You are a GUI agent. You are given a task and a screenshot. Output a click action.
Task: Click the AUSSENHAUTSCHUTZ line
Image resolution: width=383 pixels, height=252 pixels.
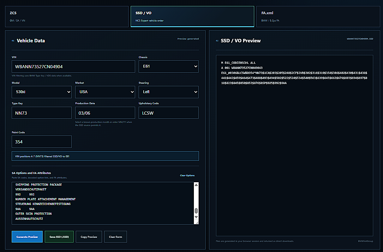coord(29,219)
